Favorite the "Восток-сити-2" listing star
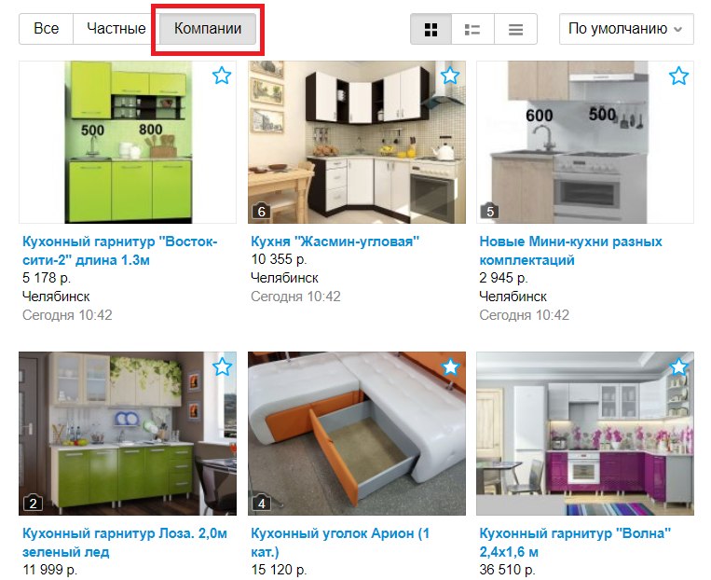This screenshot has height=580, width=711. click(x=222, y=76)
